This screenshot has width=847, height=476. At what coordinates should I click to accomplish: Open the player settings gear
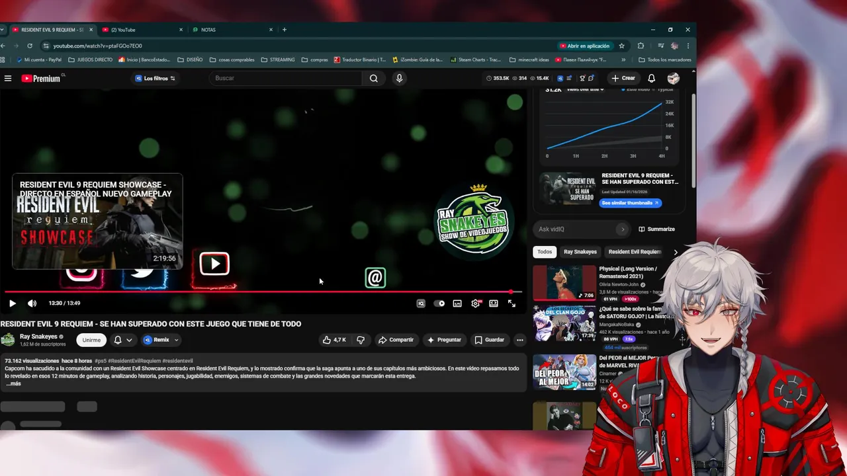475,303
